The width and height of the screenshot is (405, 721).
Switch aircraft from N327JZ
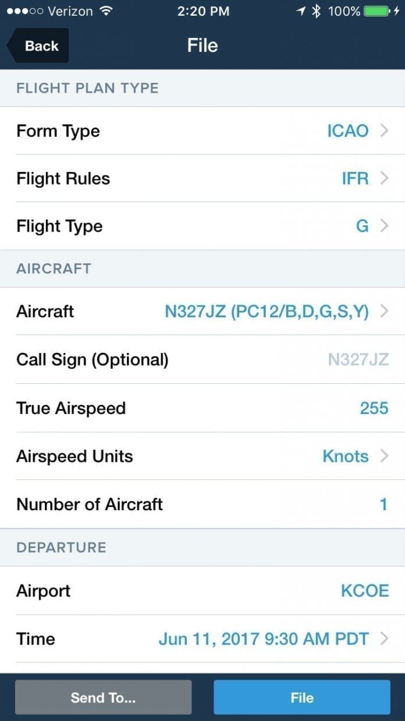[268, 311]
